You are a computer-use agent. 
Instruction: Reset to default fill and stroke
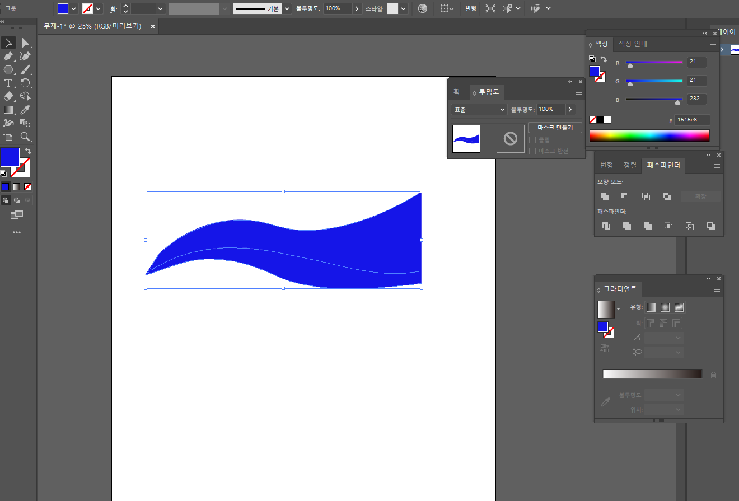pyautogui.click(x=3, y=174)
